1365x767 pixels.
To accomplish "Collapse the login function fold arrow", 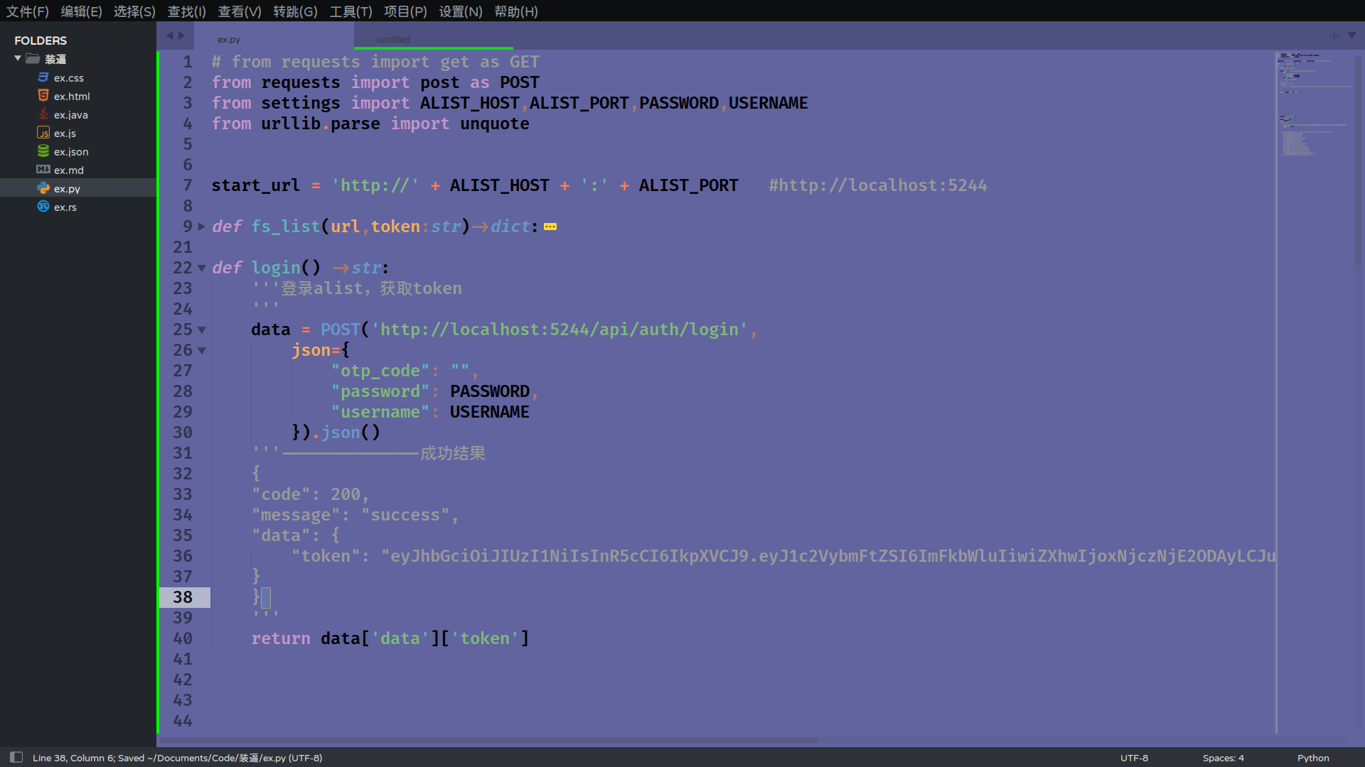I will point(202,268).
